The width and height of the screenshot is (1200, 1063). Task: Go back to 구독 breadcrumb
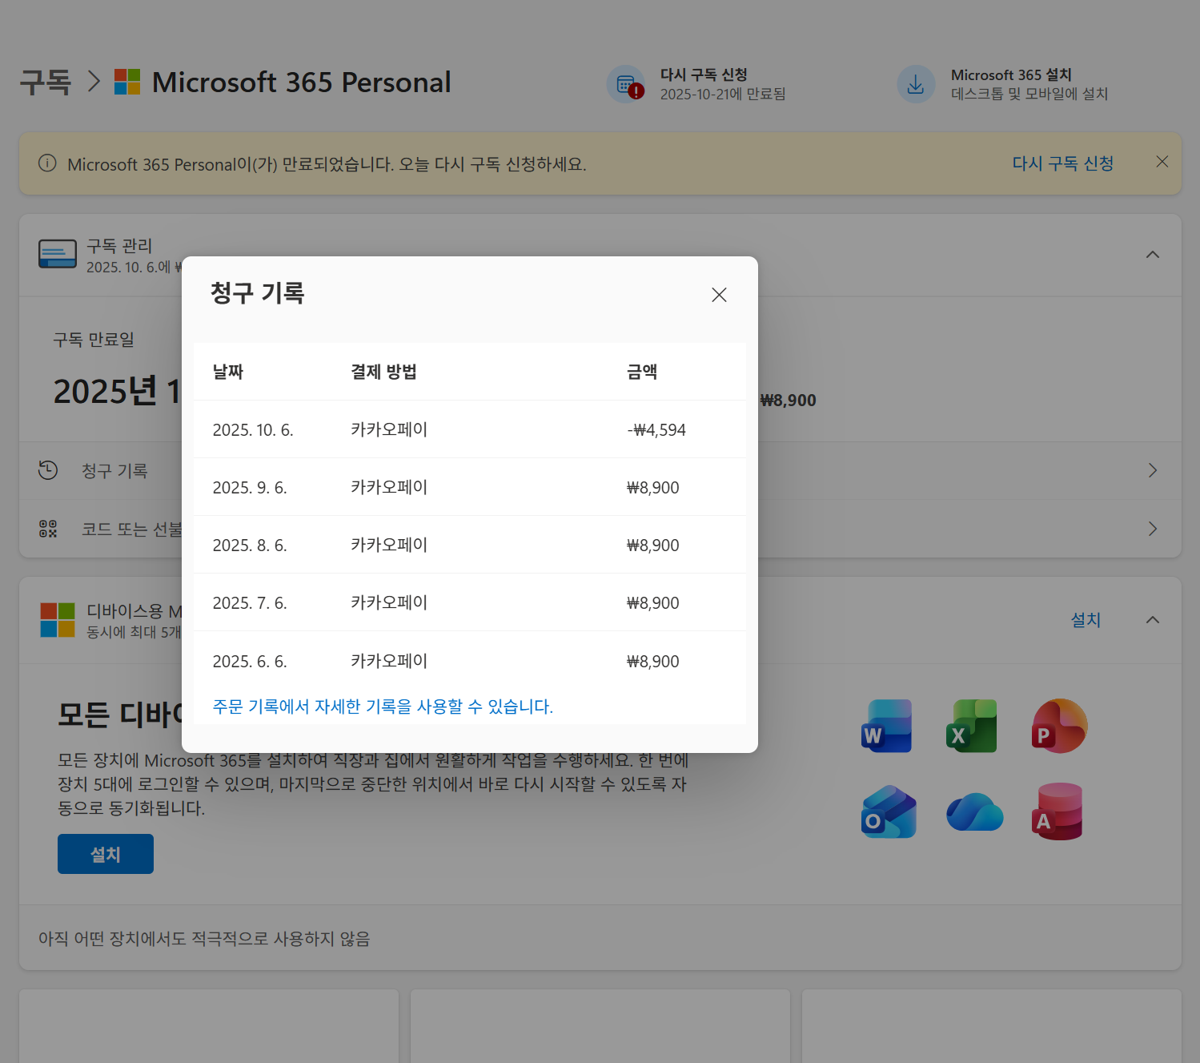[x=46, y=83]
